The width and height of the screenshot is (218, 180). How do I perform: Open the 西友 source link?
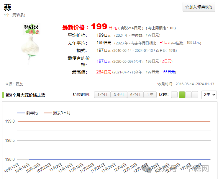click(x=19, y=84)
